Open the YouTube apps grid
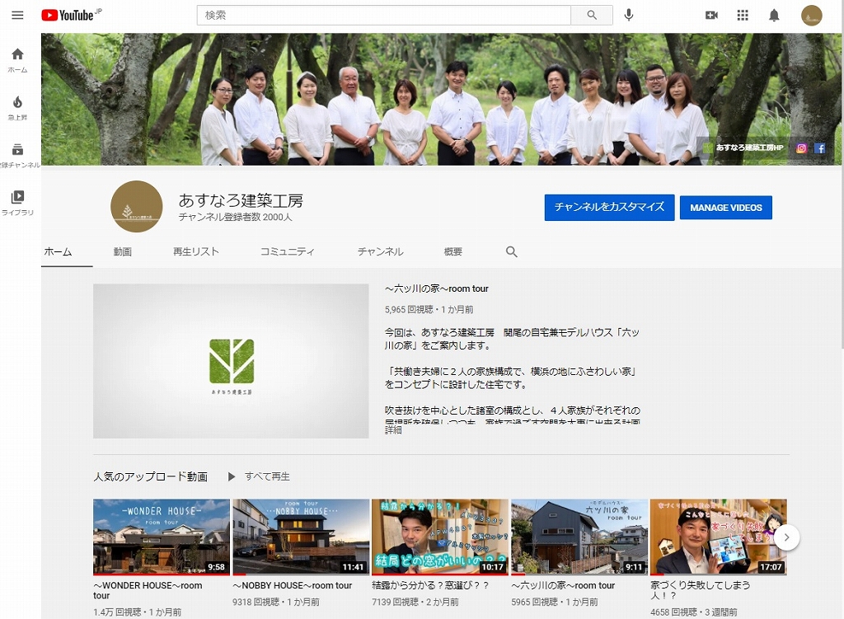 point(743,15)
